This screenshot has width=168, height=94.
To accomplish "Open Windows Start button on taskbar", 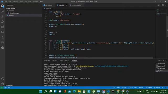I will coord(41,91).
